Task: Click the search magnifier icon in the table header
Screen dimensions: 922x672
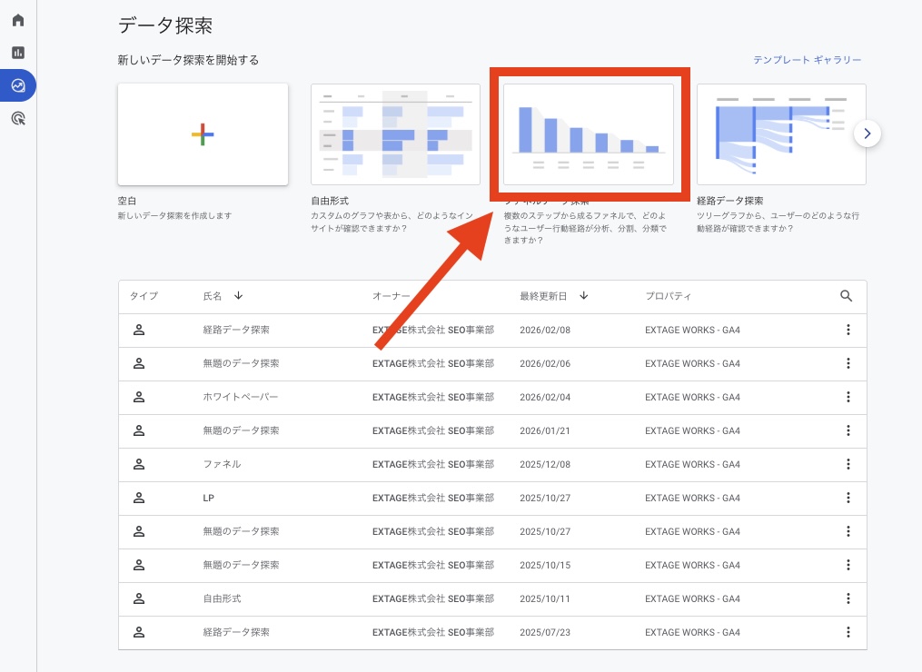Action: click(846, 296)
